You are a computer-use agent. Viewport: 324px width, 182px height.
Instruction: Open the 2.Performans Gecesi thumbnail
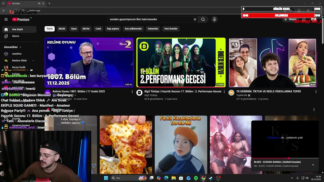pos(181,62)
